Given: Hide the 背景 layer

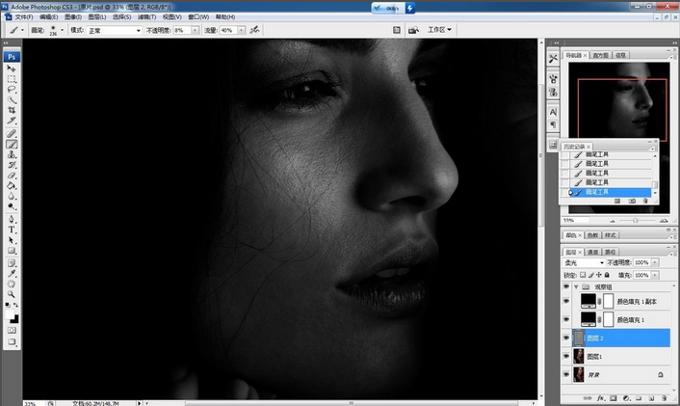Looking at the screenshot, I should [566, 374].
